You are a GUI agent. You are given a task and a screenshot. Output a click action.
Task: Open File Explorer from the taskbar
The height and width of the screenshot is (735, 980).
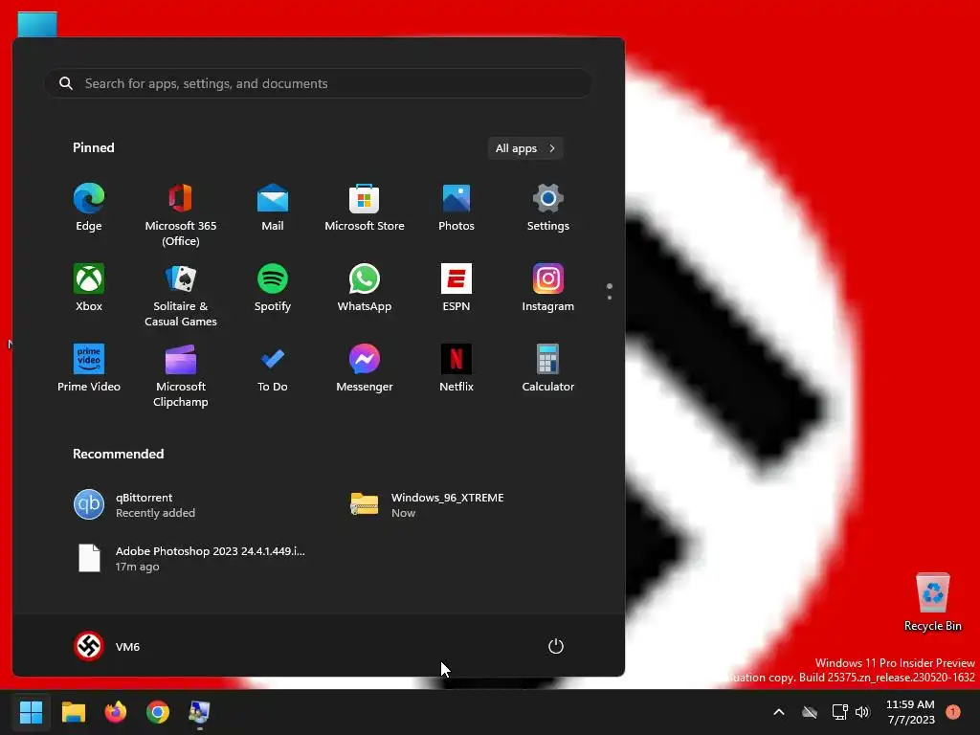[73, 712]
